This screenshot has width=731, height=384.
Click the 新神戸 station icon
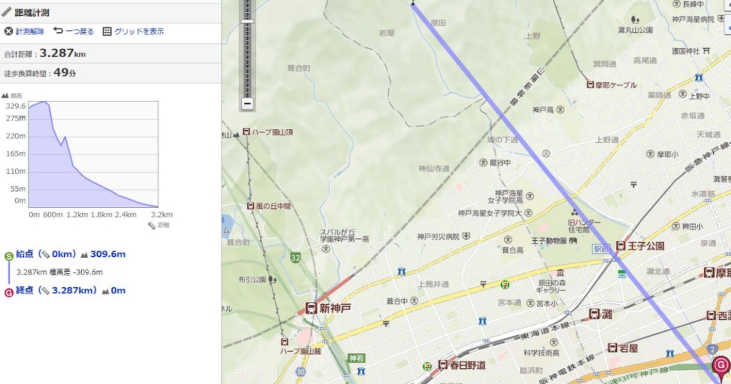tap(311, 308)
